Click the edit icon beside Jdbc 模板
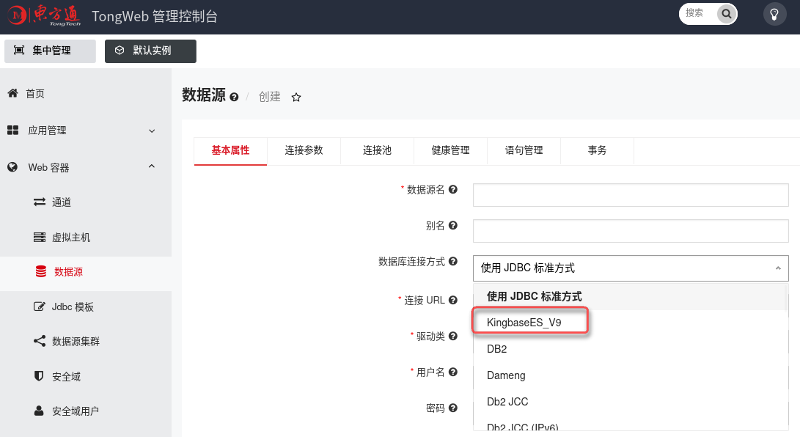This screenshot has height=437, width=800. pyautogui.click(x=40, y=306)
